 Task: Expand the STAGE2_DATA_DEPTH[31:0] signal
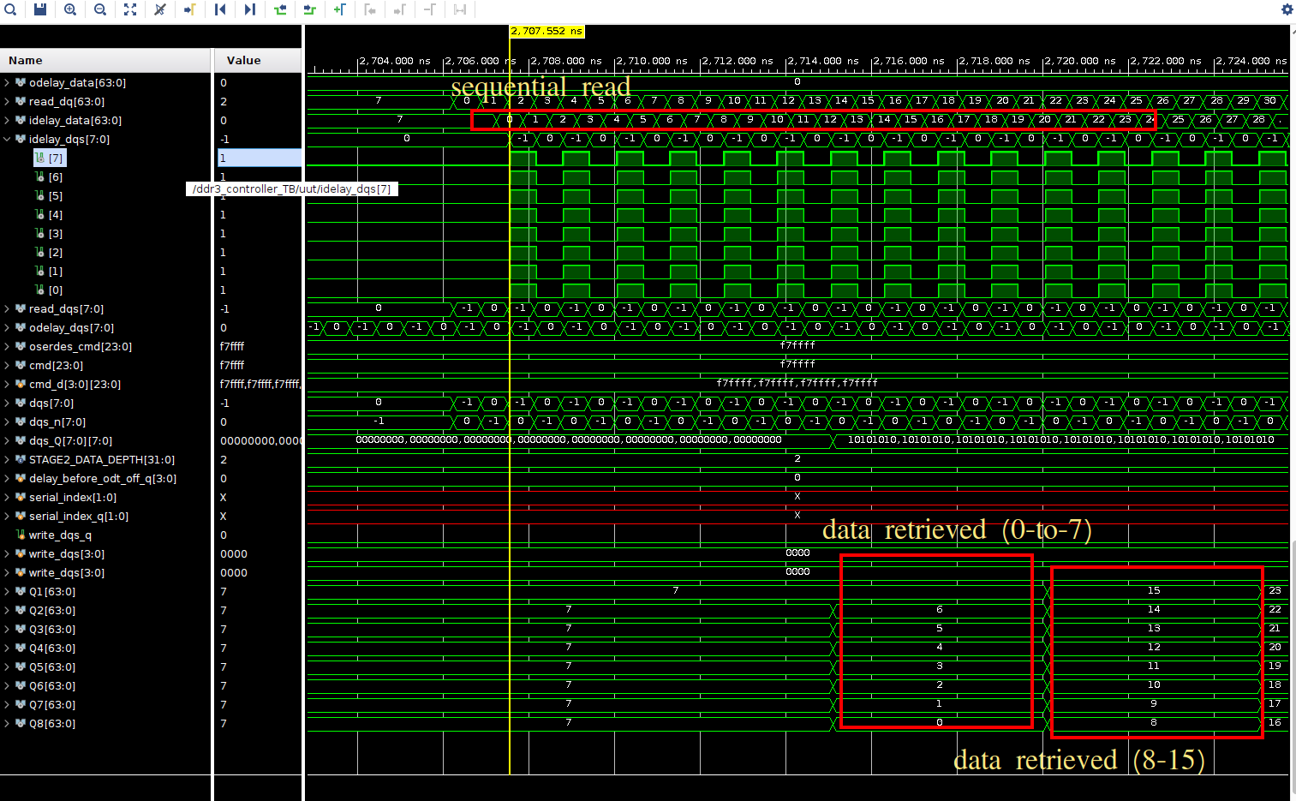click(8, 460)
